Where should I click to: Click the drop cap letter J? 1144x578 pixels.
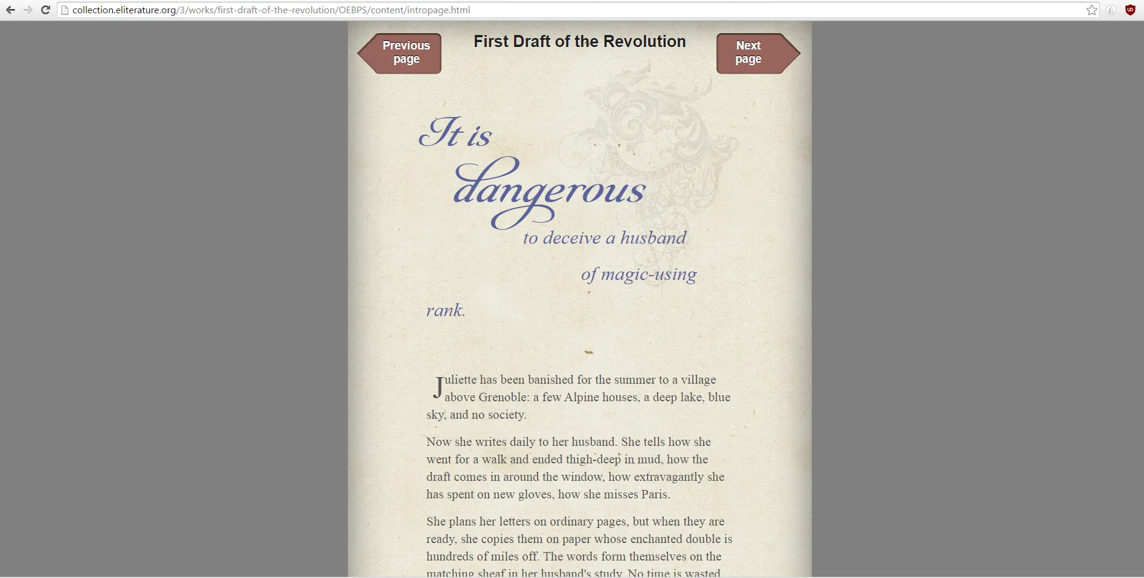[438, 387]
